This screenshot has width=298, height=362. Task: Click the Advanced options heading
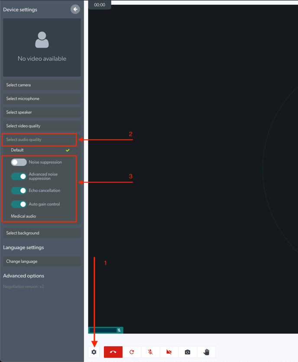point(23,276)
